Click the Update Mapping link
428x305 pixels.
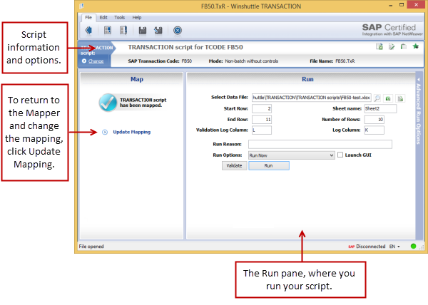(132, 133)
